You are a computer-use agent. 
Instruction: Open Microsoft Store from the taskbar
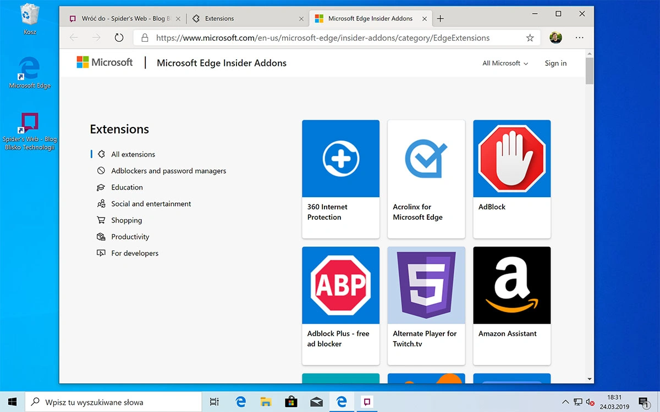291,402
